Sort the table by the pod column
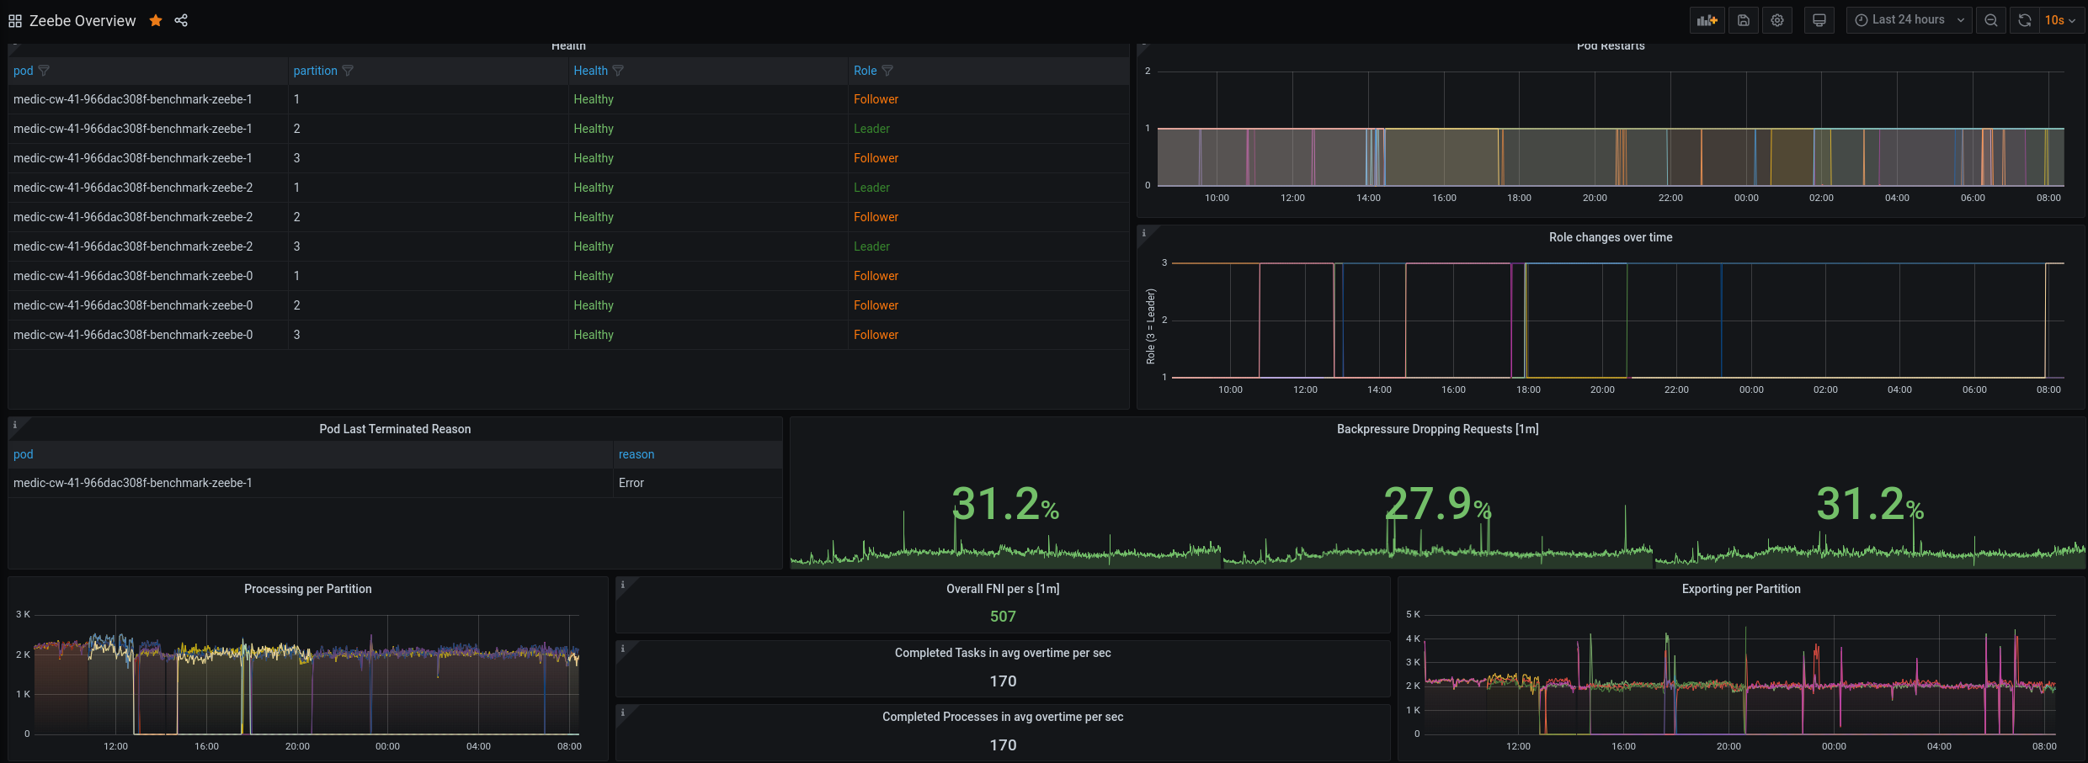Image resolution: width=2088 pixels, height=763 pixels. click(x=23, y=71)
